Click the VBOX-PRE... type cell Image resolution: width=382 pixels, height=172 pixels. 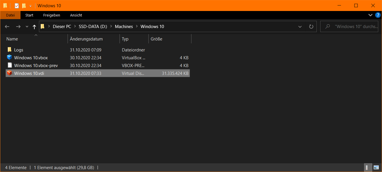point(133,66)
